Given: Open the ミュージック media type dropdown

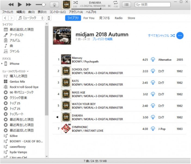Looking at the screenshot, I should [x=30, y=18].
